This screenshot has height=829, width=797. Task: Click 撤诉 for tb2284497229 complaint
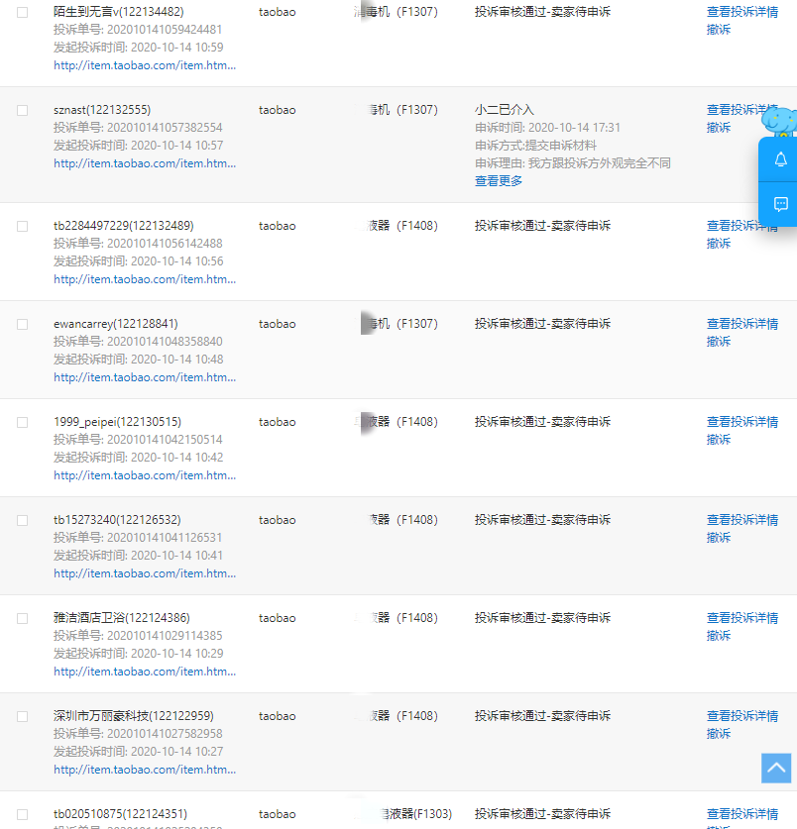pos(718,244)
